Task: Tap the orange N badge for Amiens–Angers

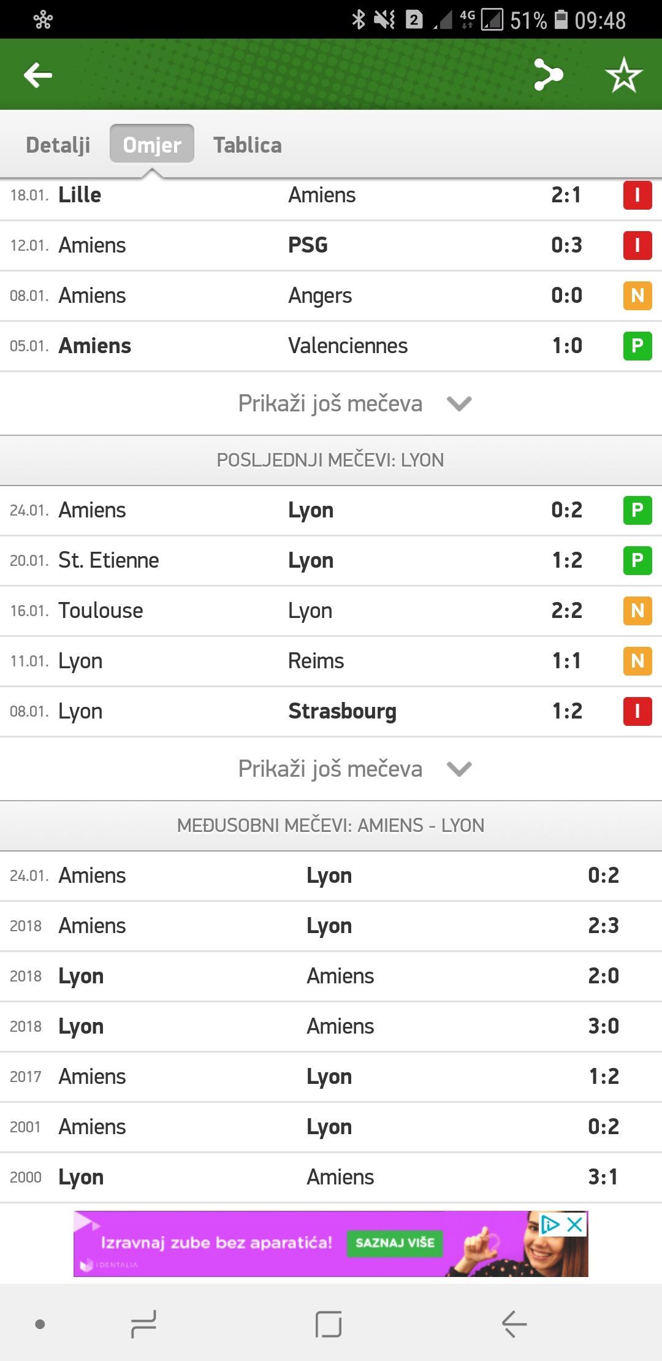Action: pos(637,295)
